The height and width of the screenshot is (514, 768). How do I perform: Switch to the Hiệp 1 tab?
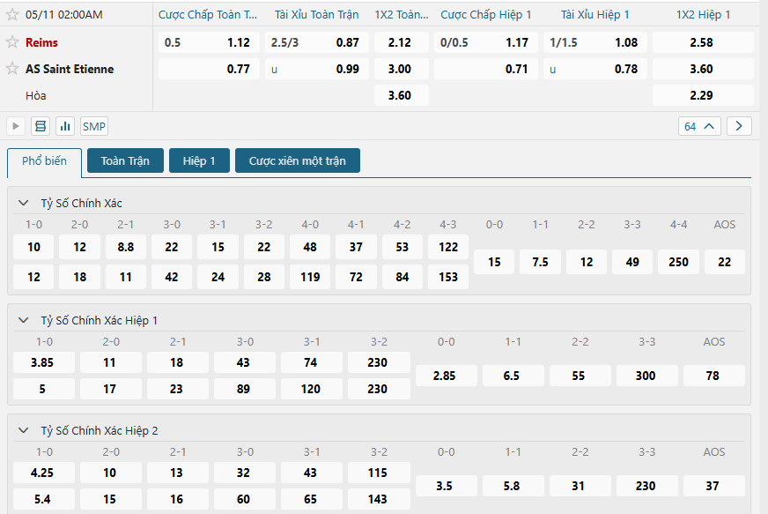199,160
